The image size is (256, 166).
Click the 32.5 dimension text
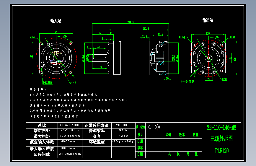coord(144,36)
